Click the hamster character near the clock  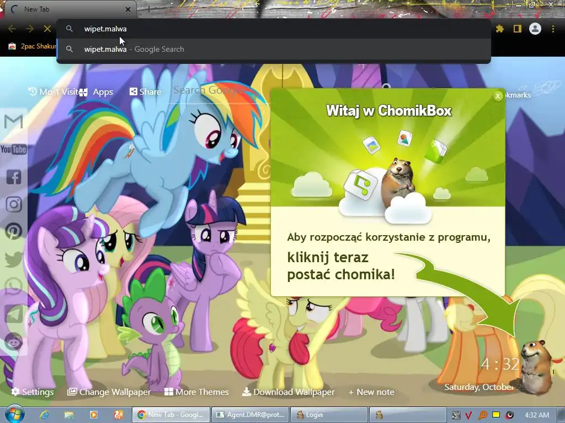pos(536,367)
